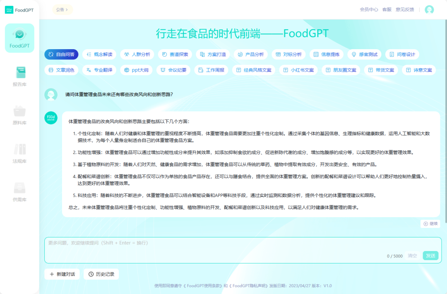Image resolution: width=447 pixels, height=294 pixels.
Task: Open the 原料库 sidebar icon
Action: click(x=19, y=111)
